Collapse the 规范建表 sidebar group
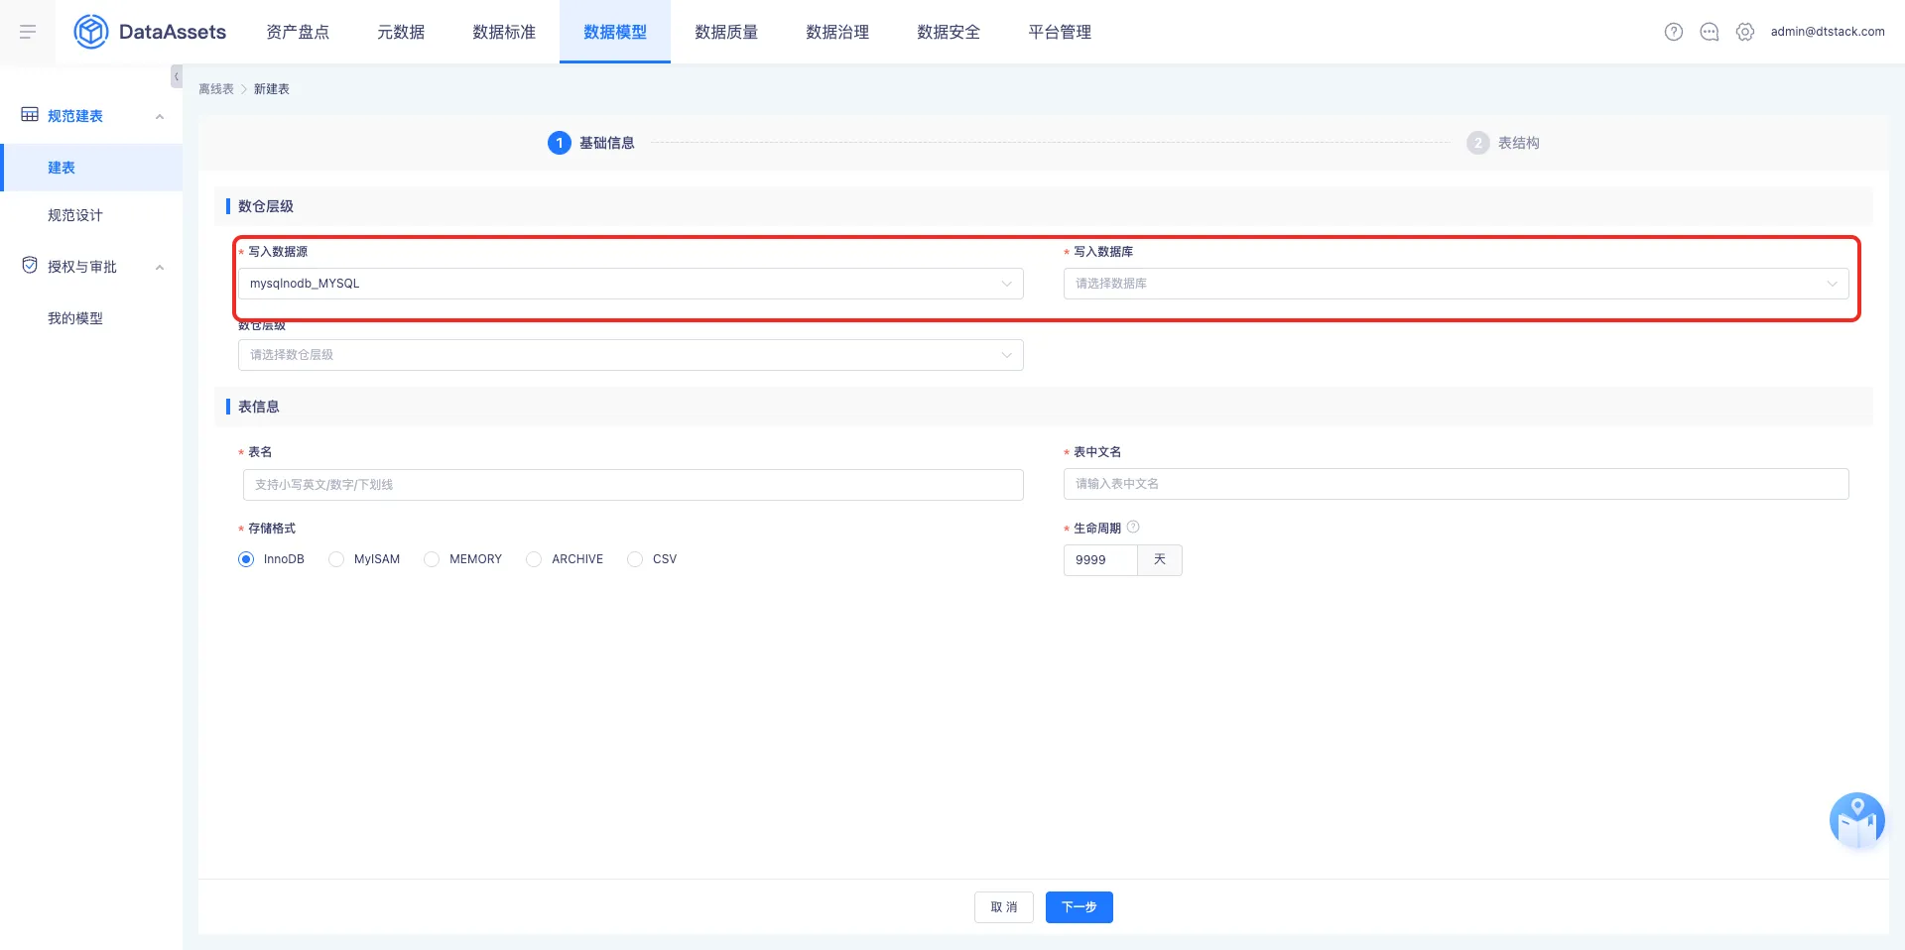1905x950 pixels. [x=160, y=116]
